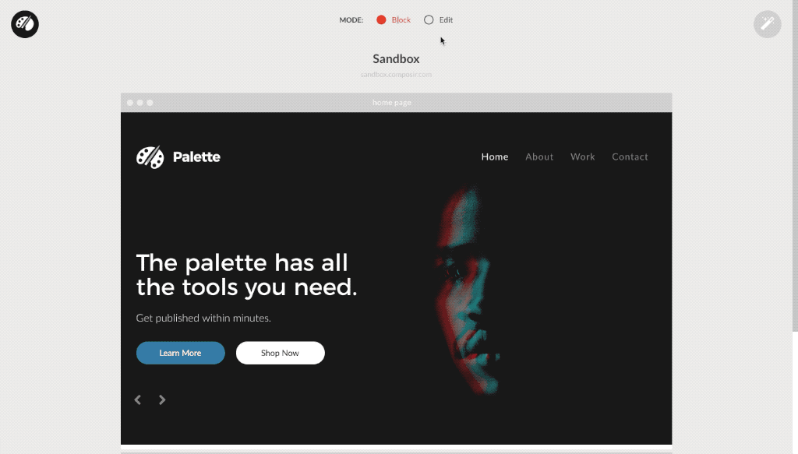
Task: Open the palette logo menu top-left
Action: pyautogui.click(x=25, y=24)
